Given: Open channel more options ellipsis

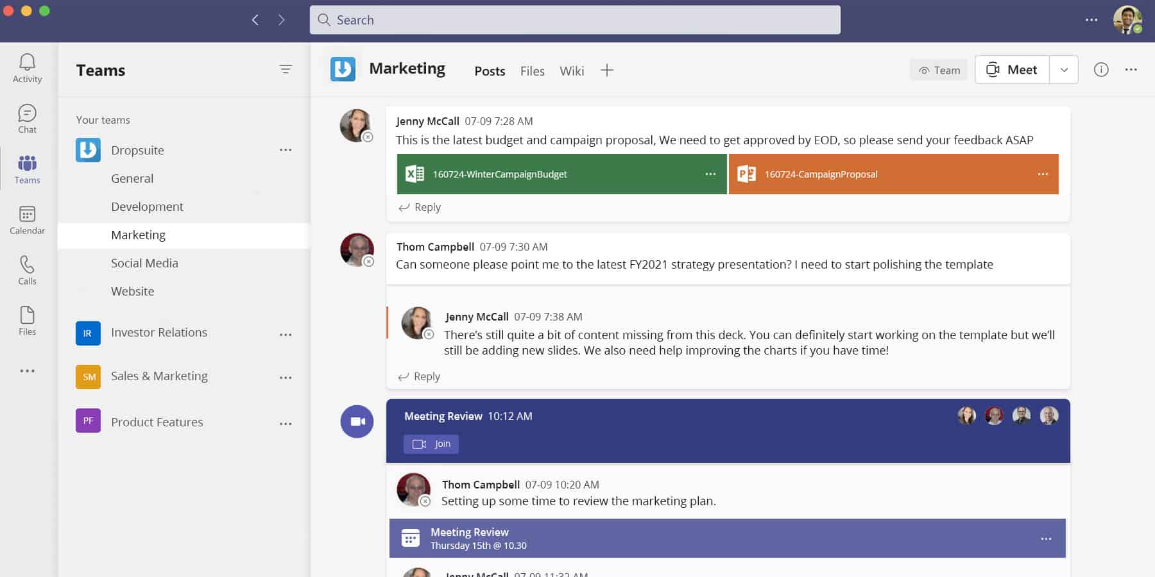Looking at the screenshot, I should [x=1131, y=70].
